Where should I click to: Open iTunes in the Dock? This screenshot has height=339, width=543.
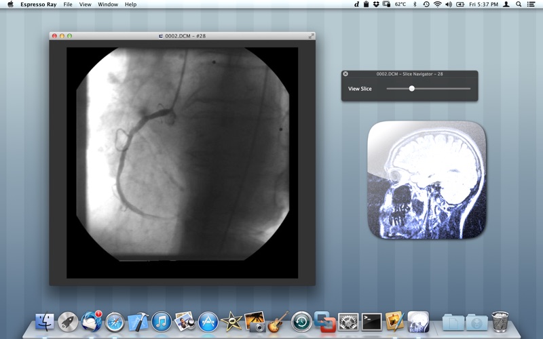point(162,322)
